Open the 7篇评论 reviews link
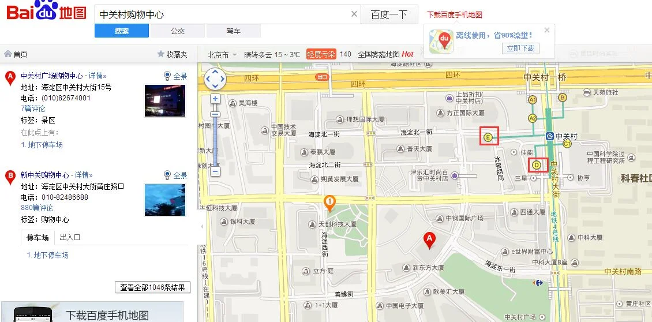Viewport: 652px width, 322px height. pos(33,108)
